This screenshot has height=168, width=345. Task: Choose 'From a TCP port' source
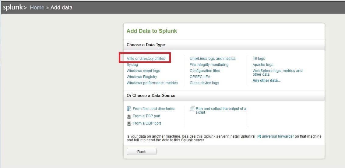(x=146, y=116)
